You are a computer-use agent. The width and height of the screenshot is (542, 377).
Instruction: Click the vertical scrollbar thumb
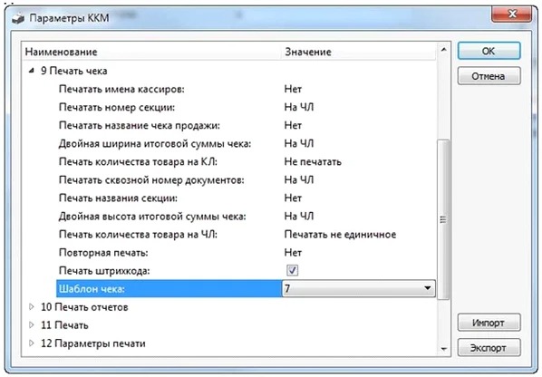pyautogui.click(x=443, y=219)
